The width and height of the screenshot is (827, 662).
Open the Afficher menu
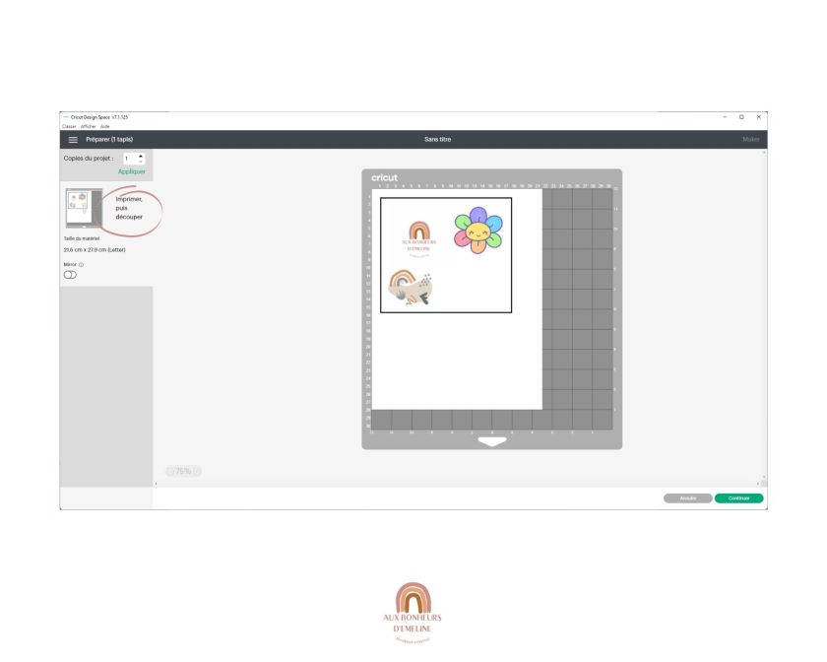88,124
